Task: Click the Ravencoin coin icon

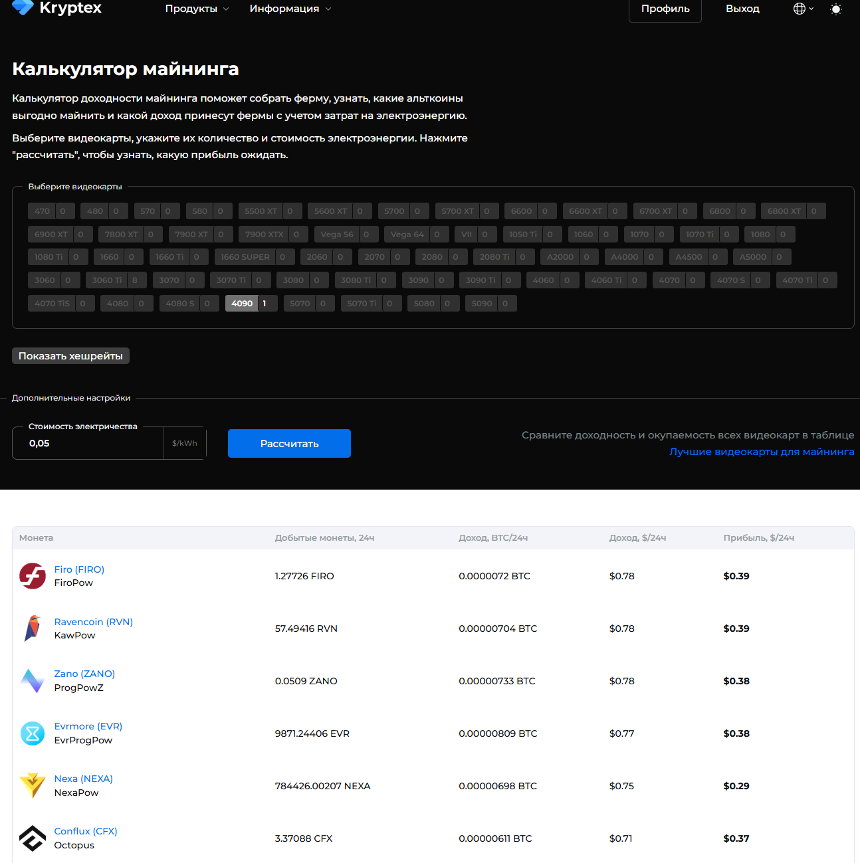Action: [33, 628]
